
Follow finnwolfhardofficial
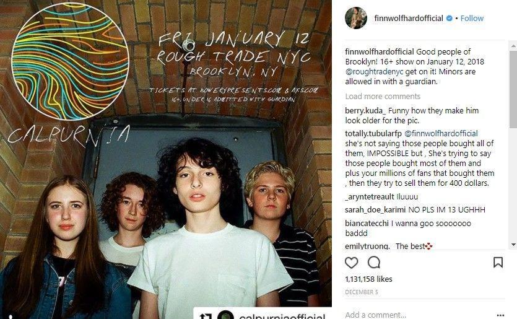pos(472,18)
